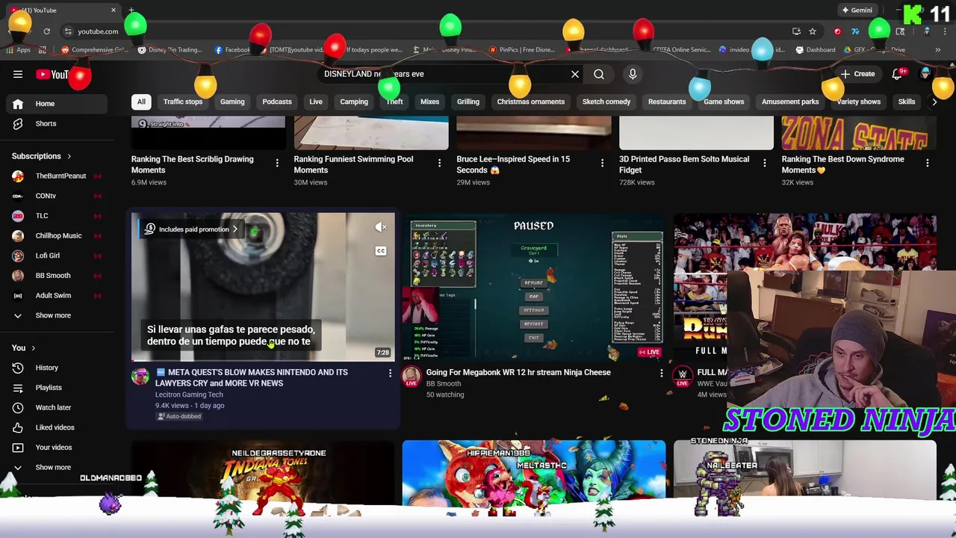This screenshot has height=538, width=956.
Task: Open options menu for META QUEST'S BLOW video
Action: tap(390, 373)
